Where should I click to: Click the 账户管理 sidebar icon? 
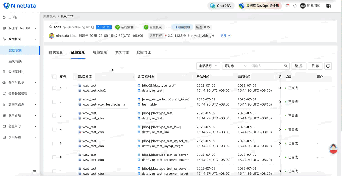pyautogui.click(x=4, y=115)
